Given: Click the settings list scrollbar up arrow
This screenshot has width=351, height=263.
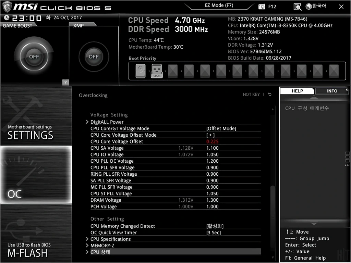Looking at the screenshot, I should [x=273, y=109].
